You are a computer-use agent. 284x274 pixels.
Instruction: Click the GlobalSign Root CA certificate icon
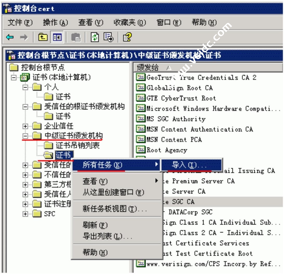click(x=140, y=88)
